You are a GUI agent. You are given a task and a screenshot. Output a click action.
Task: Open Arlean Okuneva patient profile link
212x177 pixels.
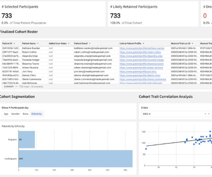coord(141,68)
